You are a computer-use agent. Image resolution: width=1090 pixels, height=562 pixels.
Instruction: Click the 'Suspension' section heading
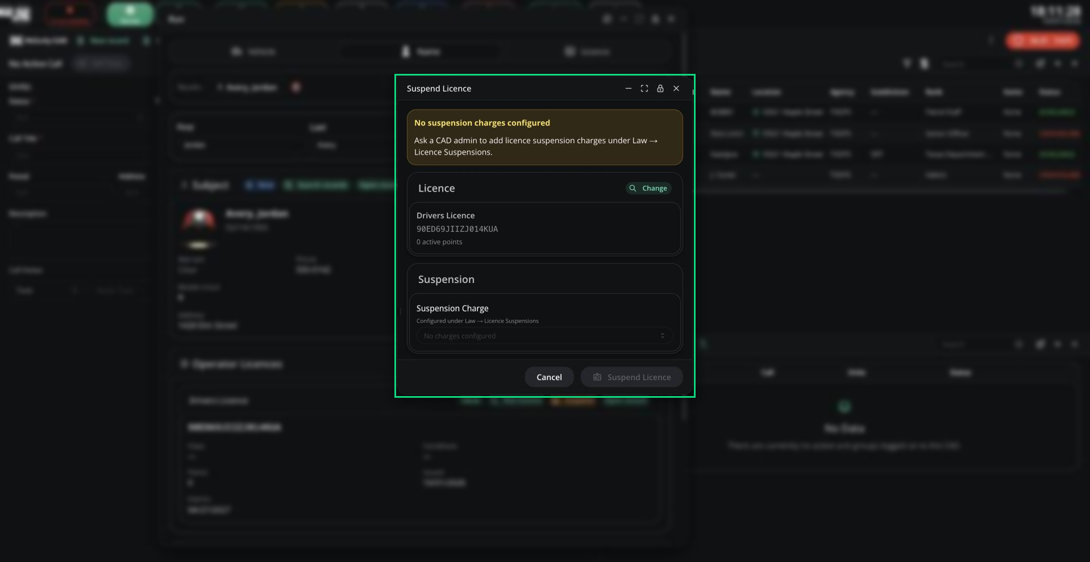446,280
